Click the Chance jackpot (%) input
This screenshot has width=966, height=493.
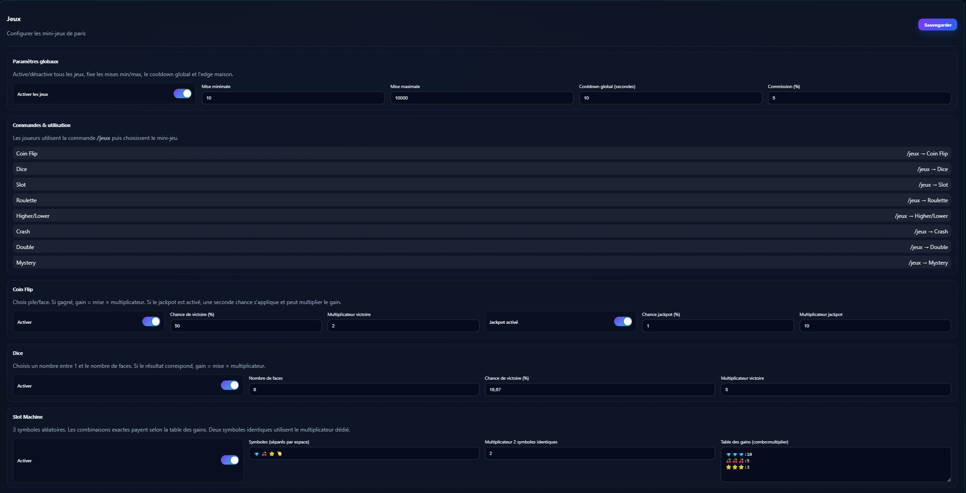pyautogui.click(x=717, y=326)
